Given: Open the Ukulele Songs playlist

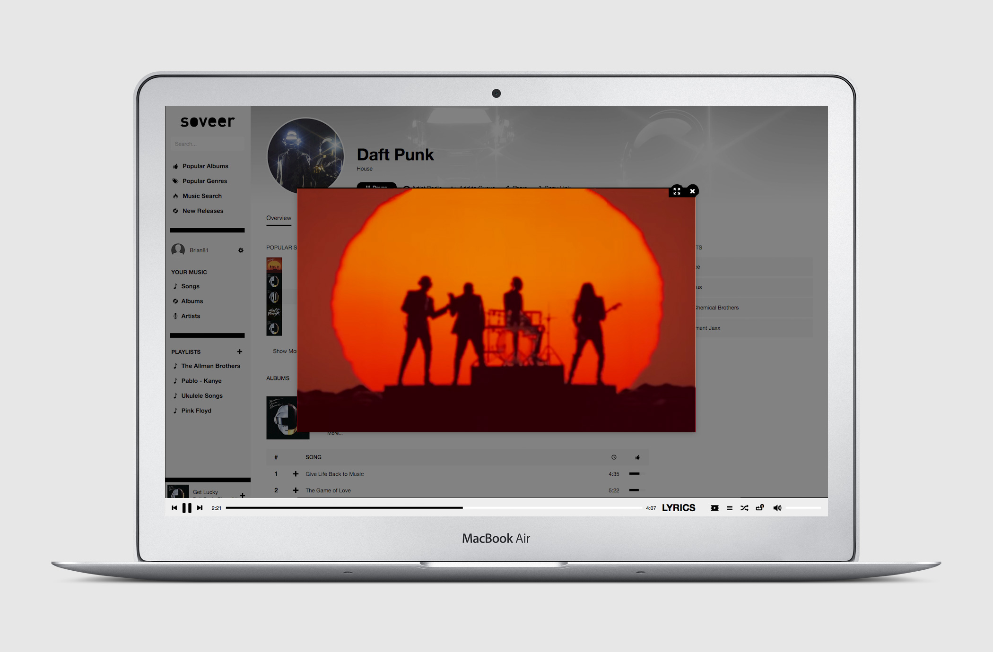Looking at the screenshot, I should click(x=202, y=396).
